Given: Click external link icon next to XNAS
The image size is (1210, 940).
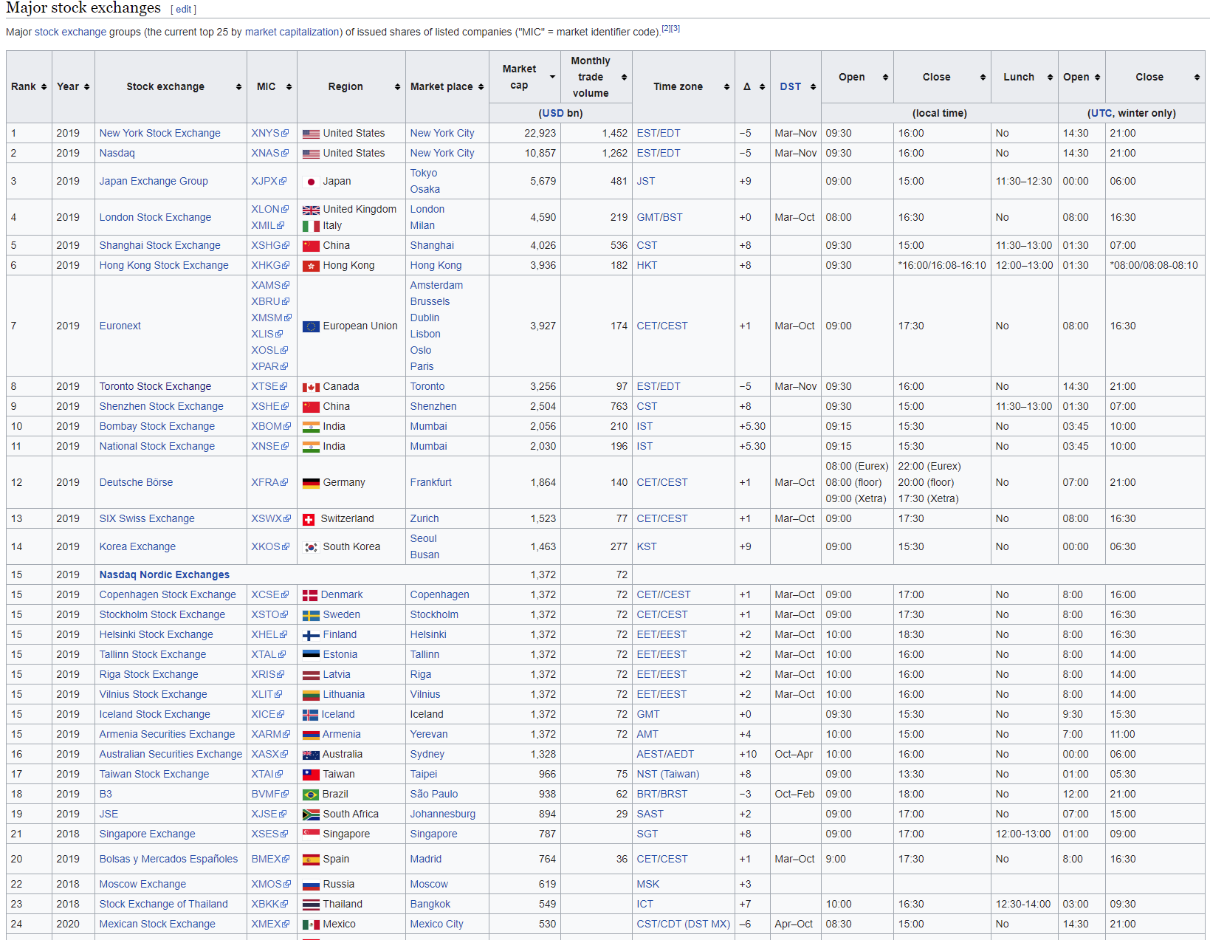Looking at the screenshot, I should click(x=286, y=154).
